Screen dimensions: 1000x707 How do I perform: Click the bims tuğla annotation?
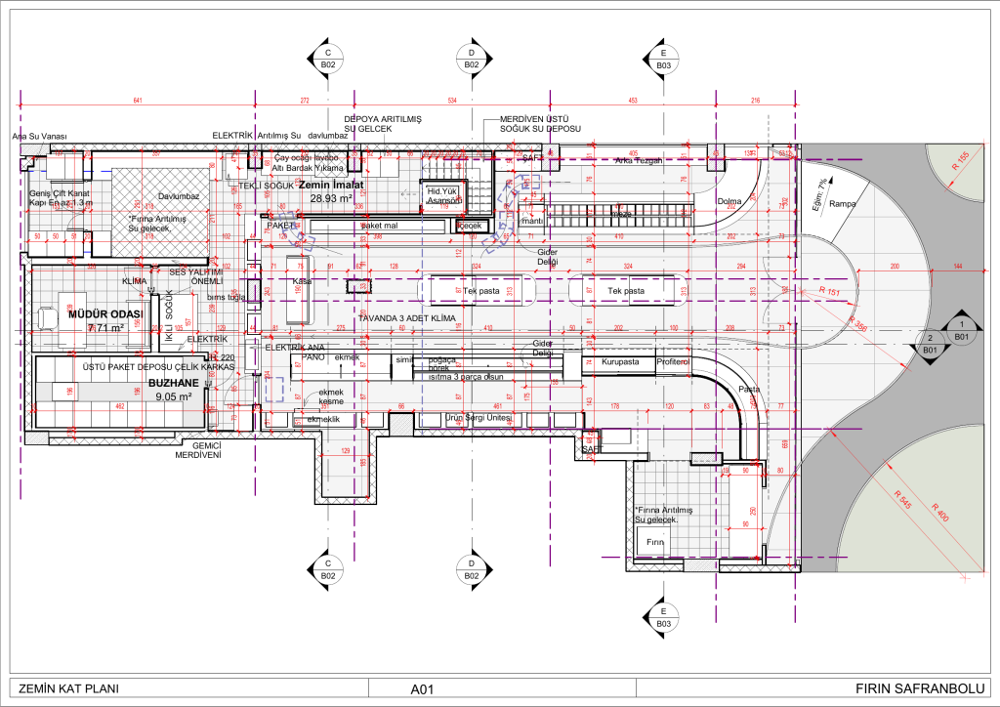(x=226, y=297)
